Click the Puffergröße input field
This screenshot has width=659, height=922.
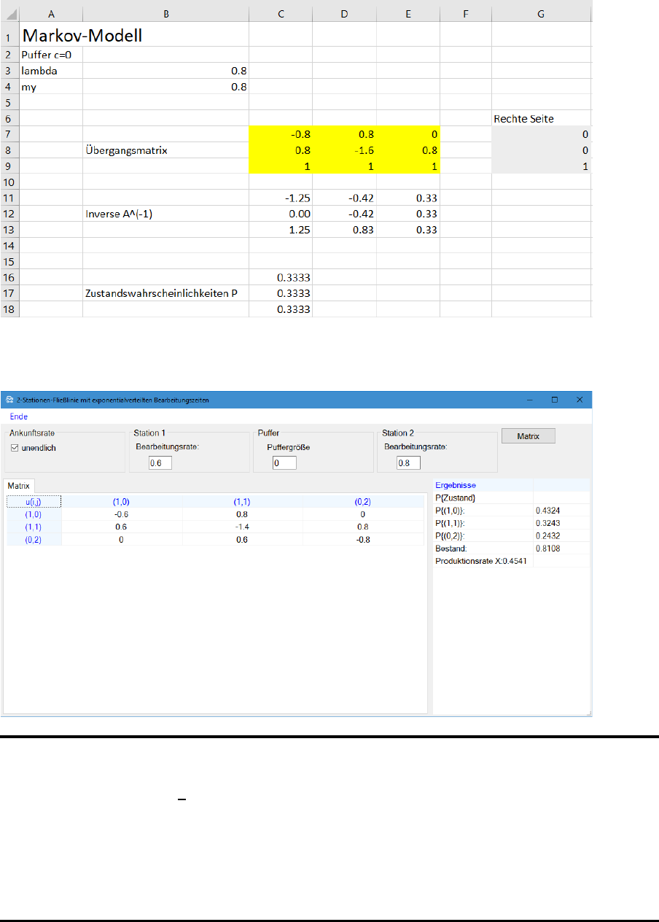click(284, 463)
